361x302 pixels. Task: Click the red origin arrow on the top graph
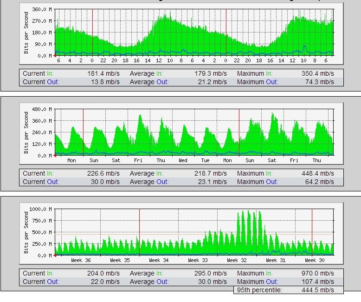[55, 56]
